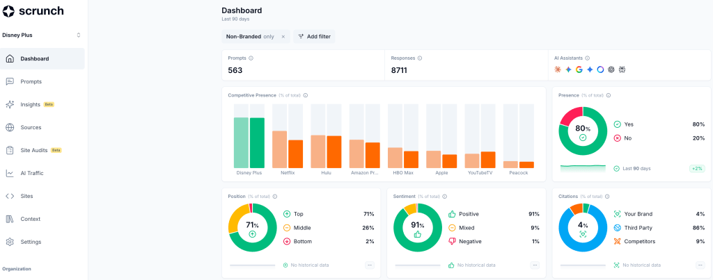This screenshot has width=713, height=280.
Task: Open Sites code-brackets icon
Action: point(10,196)
